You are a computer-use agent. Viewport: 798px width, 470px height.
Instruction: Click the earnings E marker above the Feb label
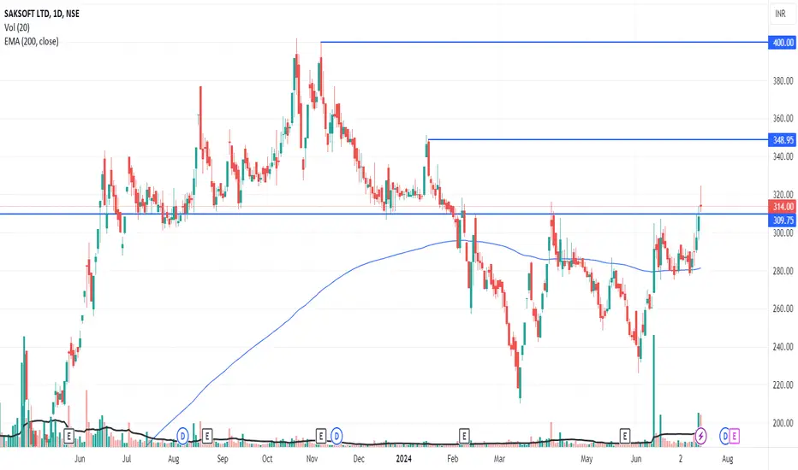click(x=464, y=436)
